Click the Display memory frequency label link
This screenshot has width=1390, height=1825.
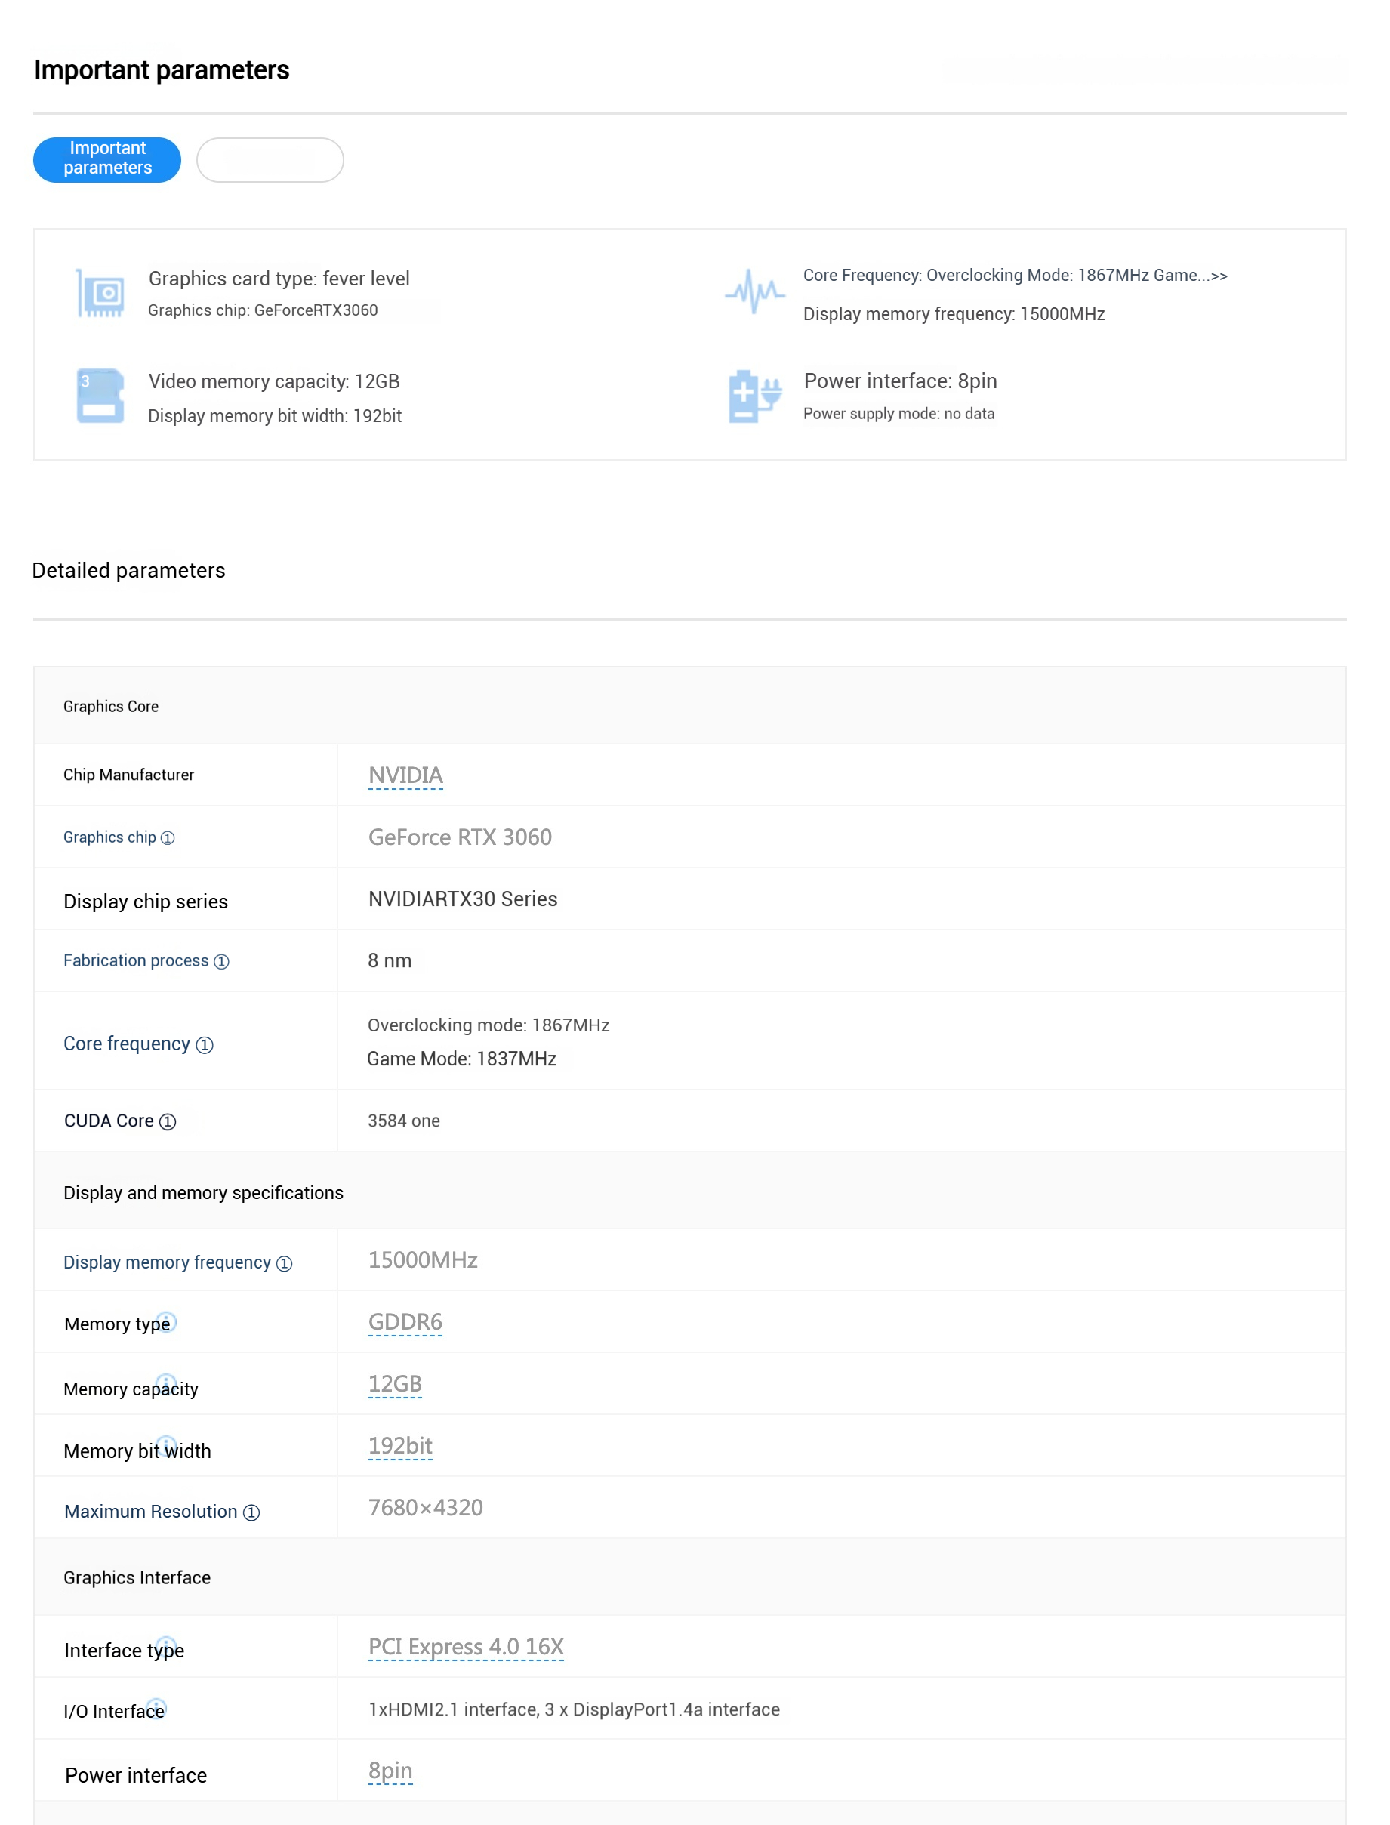click(168, 1262)
